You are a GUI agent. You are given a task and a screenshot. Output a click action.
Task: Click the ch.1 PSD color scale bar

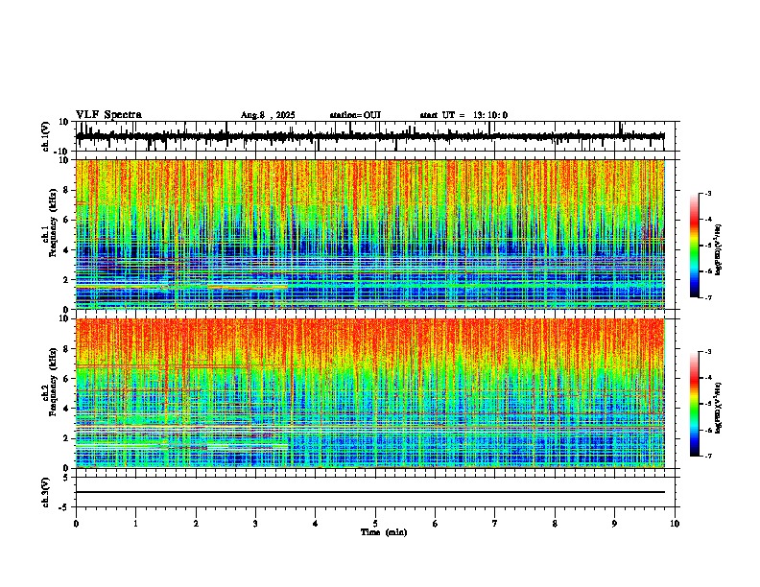[695, 246]
